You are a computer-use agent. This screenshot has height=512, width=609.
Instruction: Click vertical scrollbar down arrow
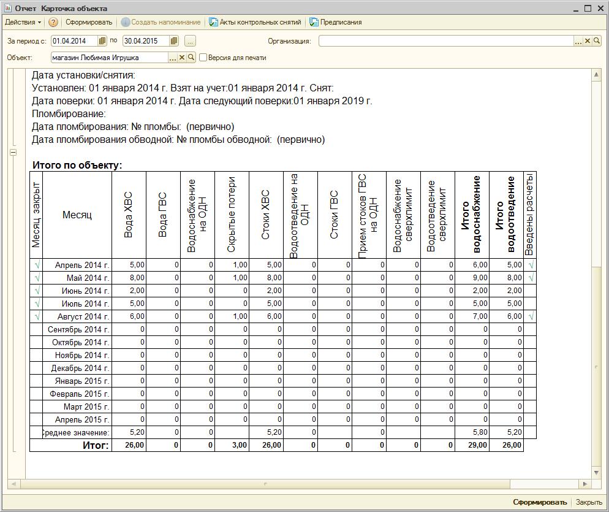[x=596, y=473]
